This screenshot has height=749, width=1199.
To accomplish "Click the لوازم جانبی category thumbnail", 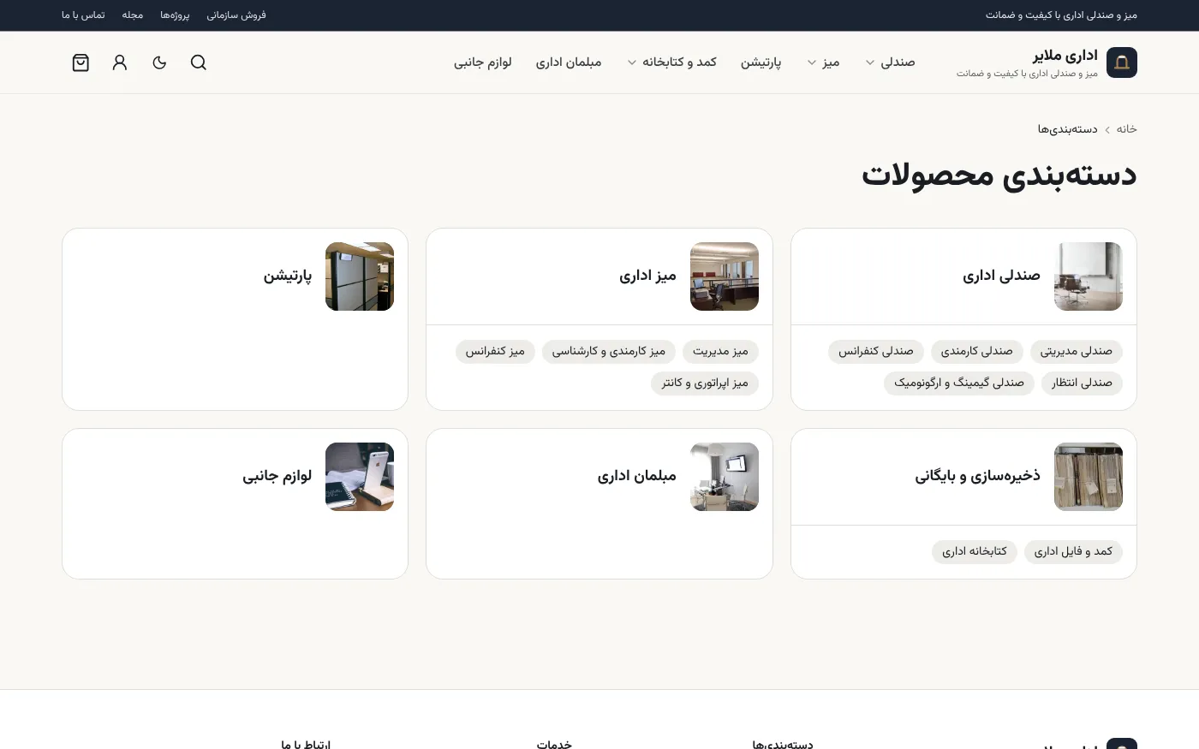I will (x=360, y=477).
